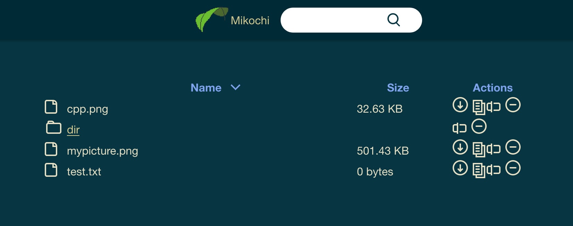The width and height of the screenshot is (573, 226).
Task: Copy the cpp.png file
Action: 479,107
